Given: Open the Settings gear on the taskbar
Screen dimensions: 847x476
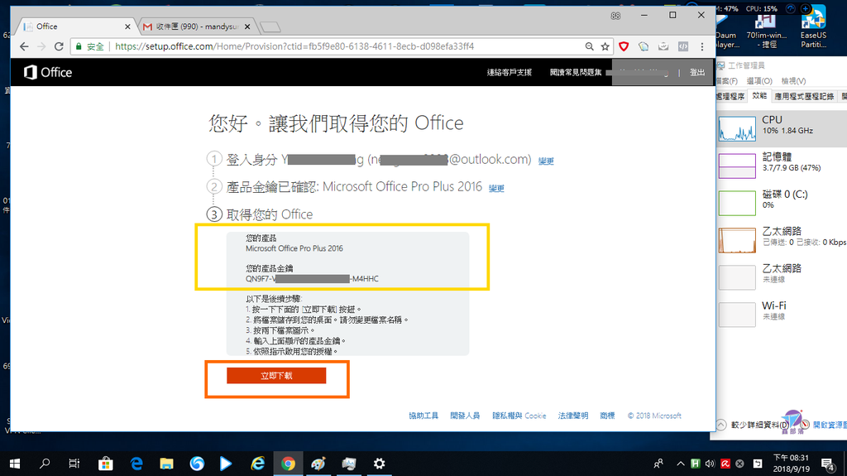Looking at the screenshot, I should click(379, 464).
